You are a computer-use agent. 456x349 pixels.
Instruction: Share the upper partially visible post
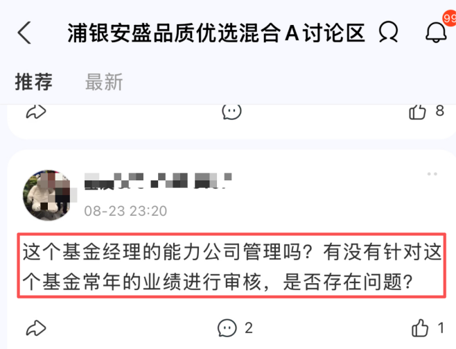click(36, 112)
